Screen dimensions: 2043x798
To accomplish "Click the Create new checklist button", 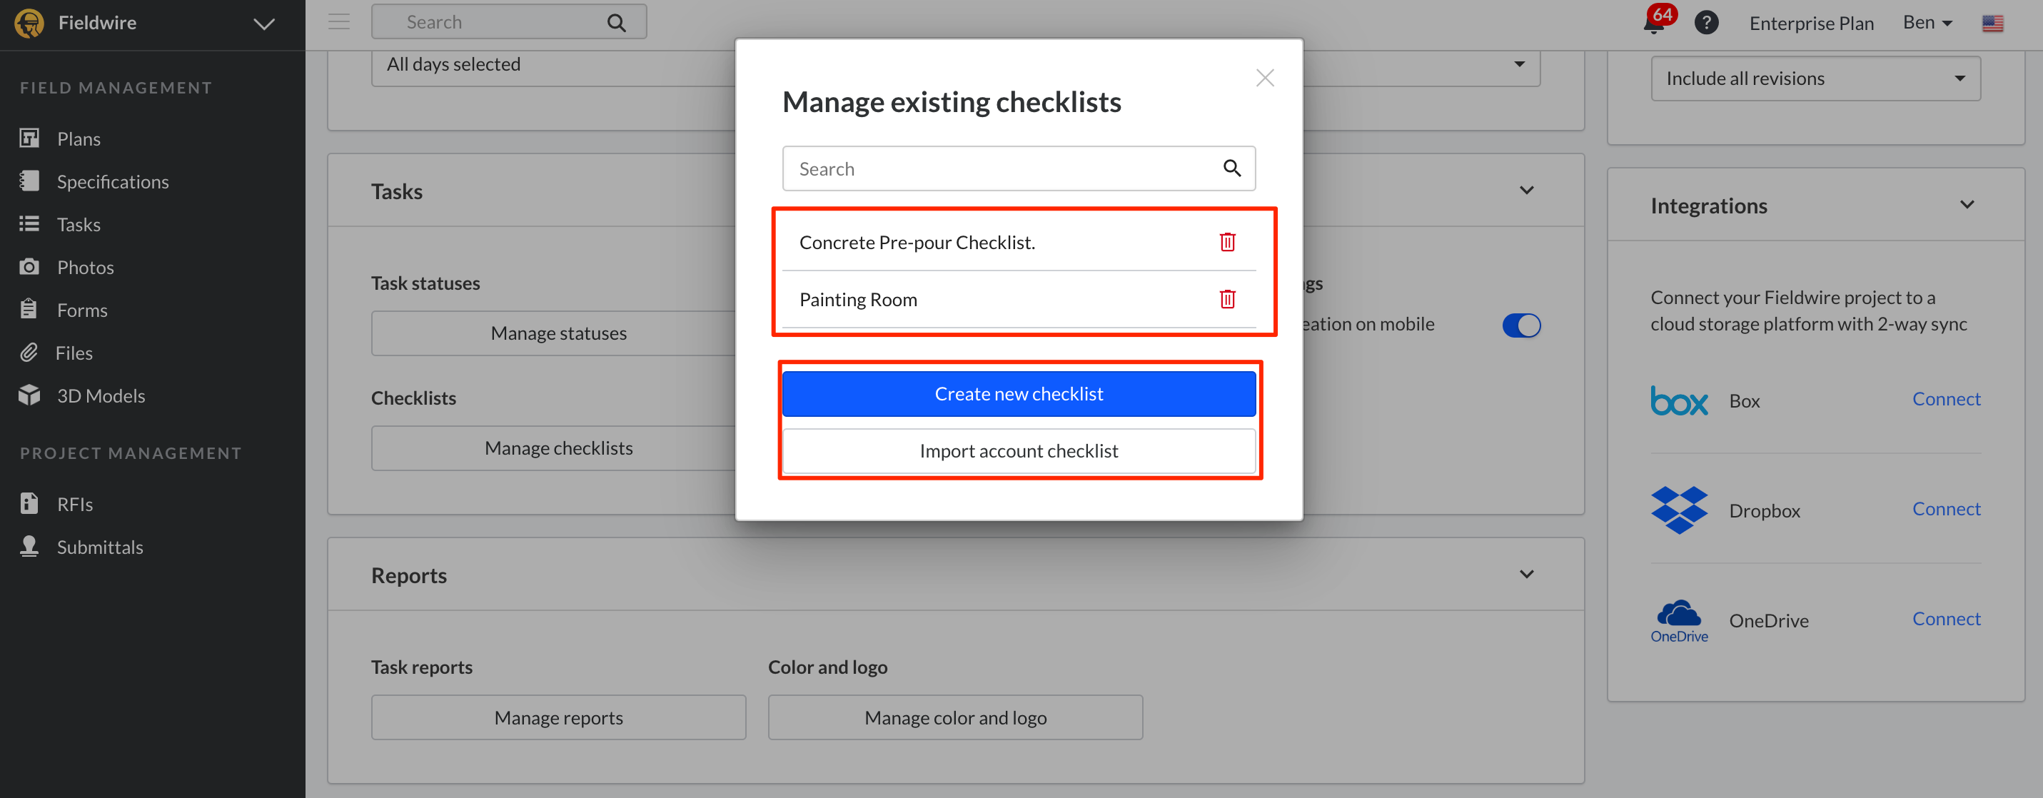I will pos(1019,393).
